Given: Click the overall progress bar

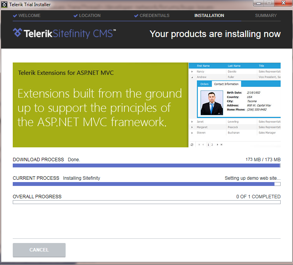Looking at the screenshot, I should click(x=147, y=202).
